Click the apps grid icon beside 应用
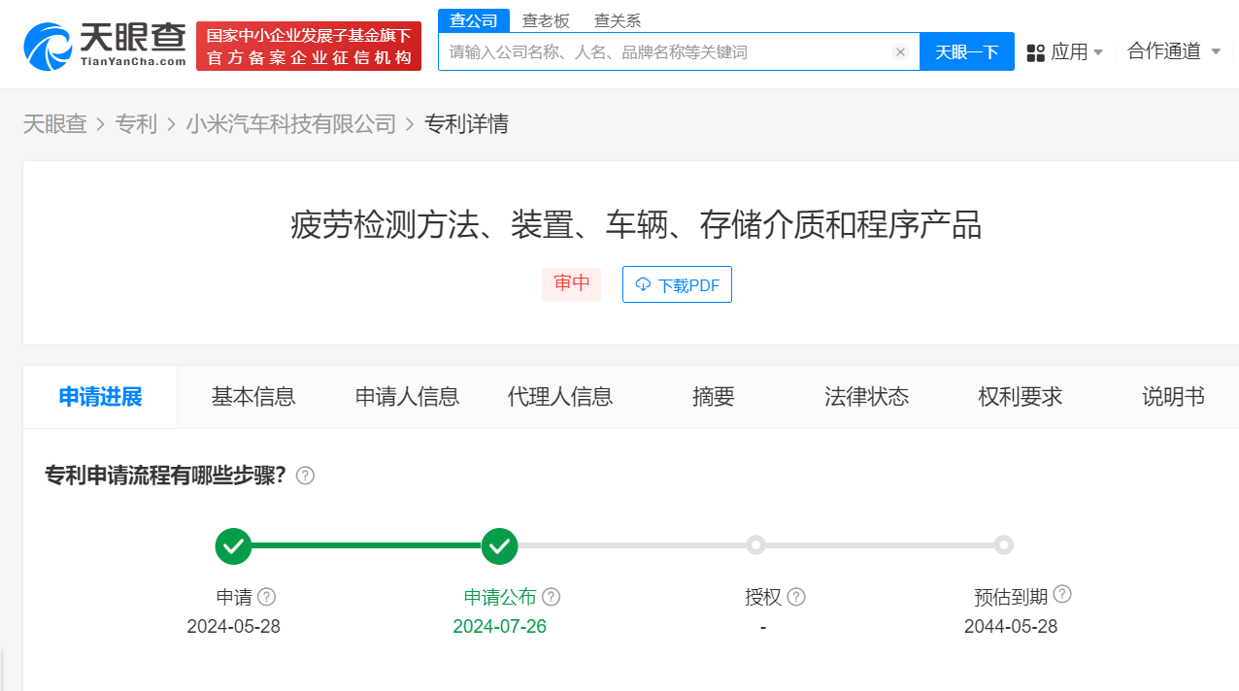This screenshot has width=1239, height=691. coord(1035,51)
